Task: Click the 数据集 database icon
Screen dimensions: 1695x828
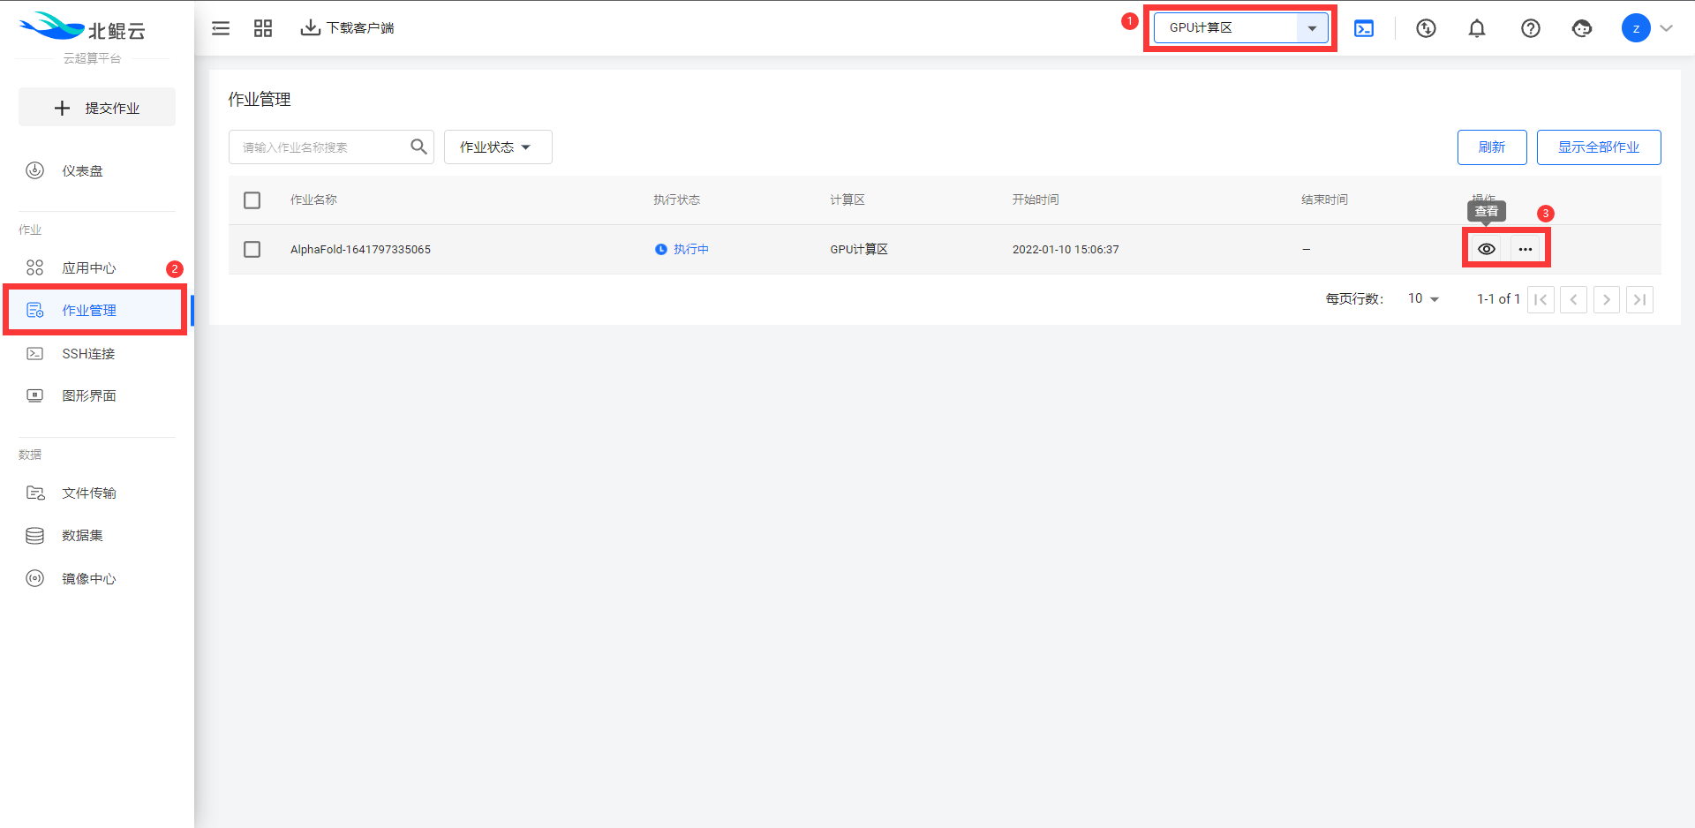Action: point(35,536)
